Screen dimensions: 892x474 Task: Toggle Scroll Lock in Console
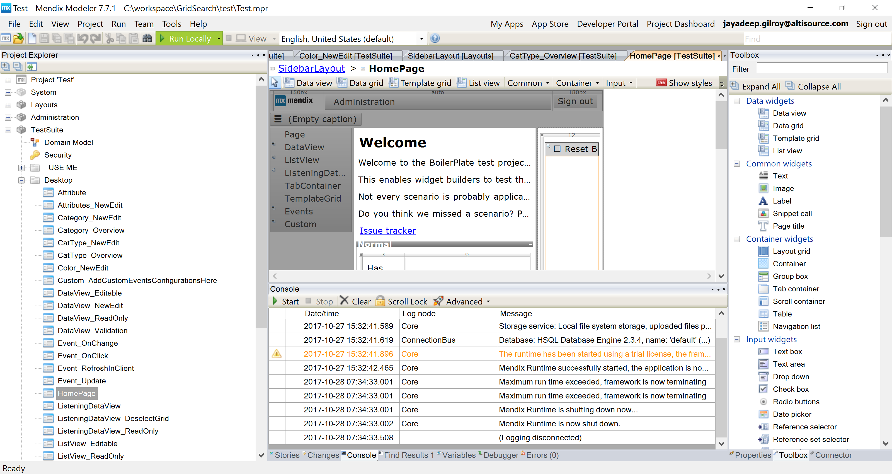click(x=402, y=301)
